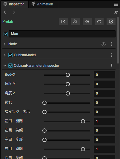Image resolution: width=120 pixels, height=159 pixels.
Task: Toggle the Mao node active checkbox
Action: (x=6, y=34)
